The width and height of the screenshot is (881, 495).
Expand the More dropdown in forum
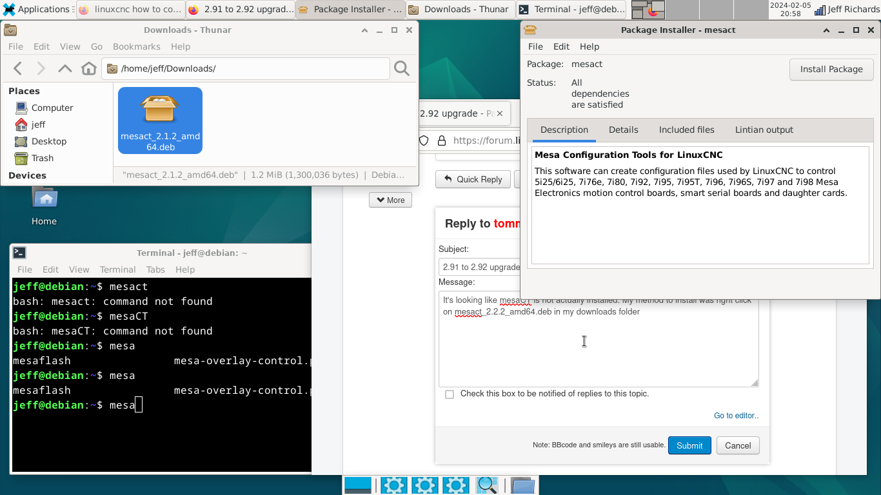(390, 200)
